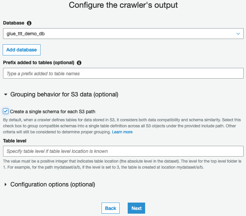Image resolution: width=246 pixels, height=216 pixels.
Task: Click the 'Prefix added to tables (optional)' label
Action: tap(39, 62)
